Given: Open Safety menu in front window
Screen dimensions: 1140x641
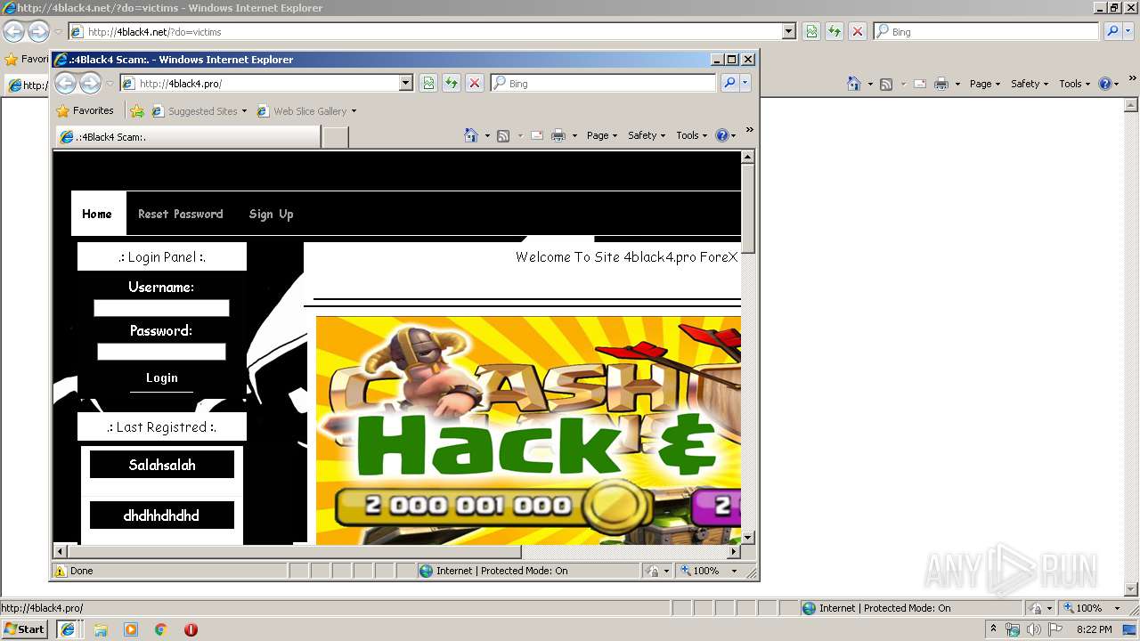Looking at the screenshot, I should click(647, 135).
